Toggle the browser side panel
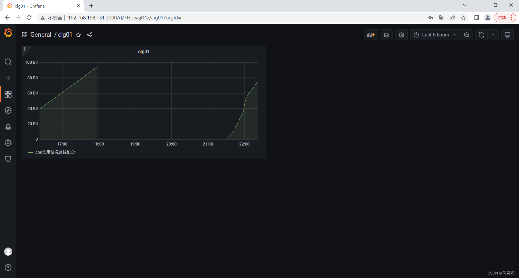 (x=477, y=18)
